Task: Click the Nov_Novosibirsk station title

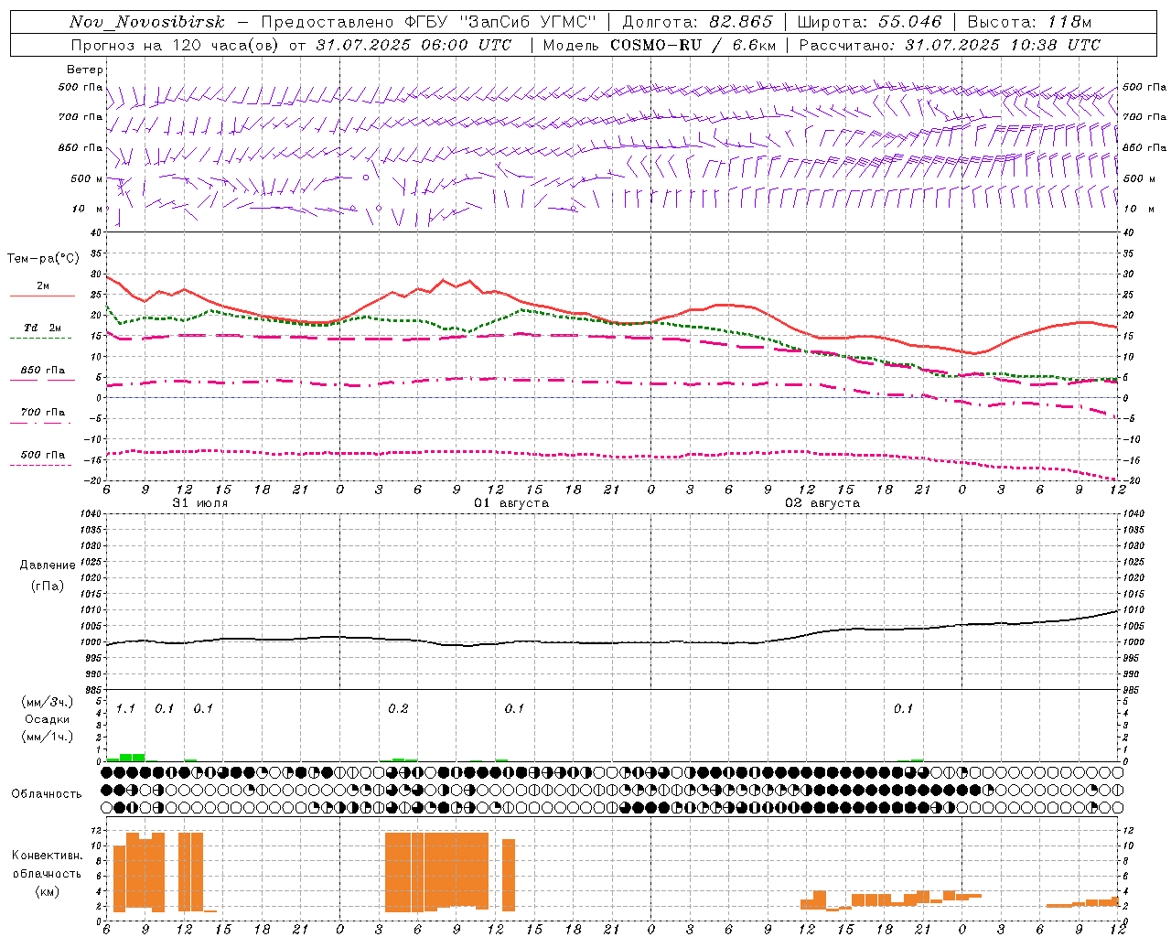Action: click(x=146, y=22)
